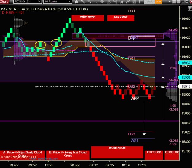Click the WS1 pivot label
The width and height of the screenshot is (192, 168).
tap(134, 141)
